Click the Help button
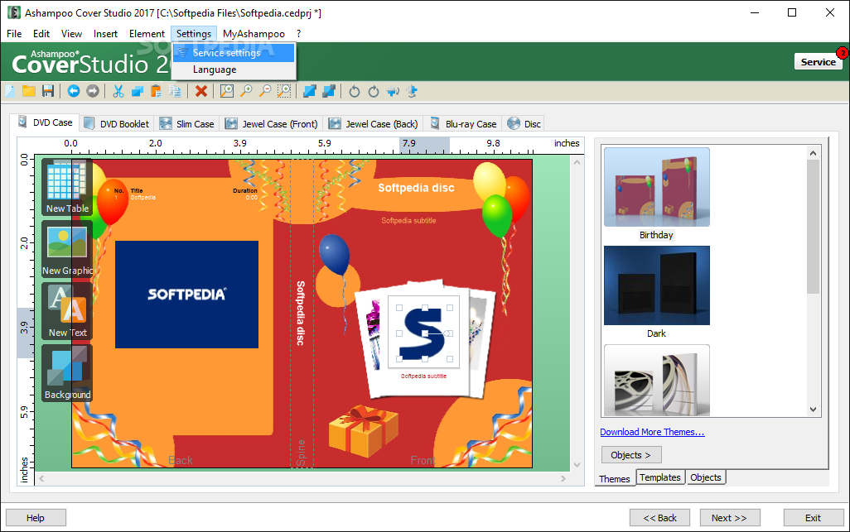Screen dimensions: 850x532 (x=36, y=518)
